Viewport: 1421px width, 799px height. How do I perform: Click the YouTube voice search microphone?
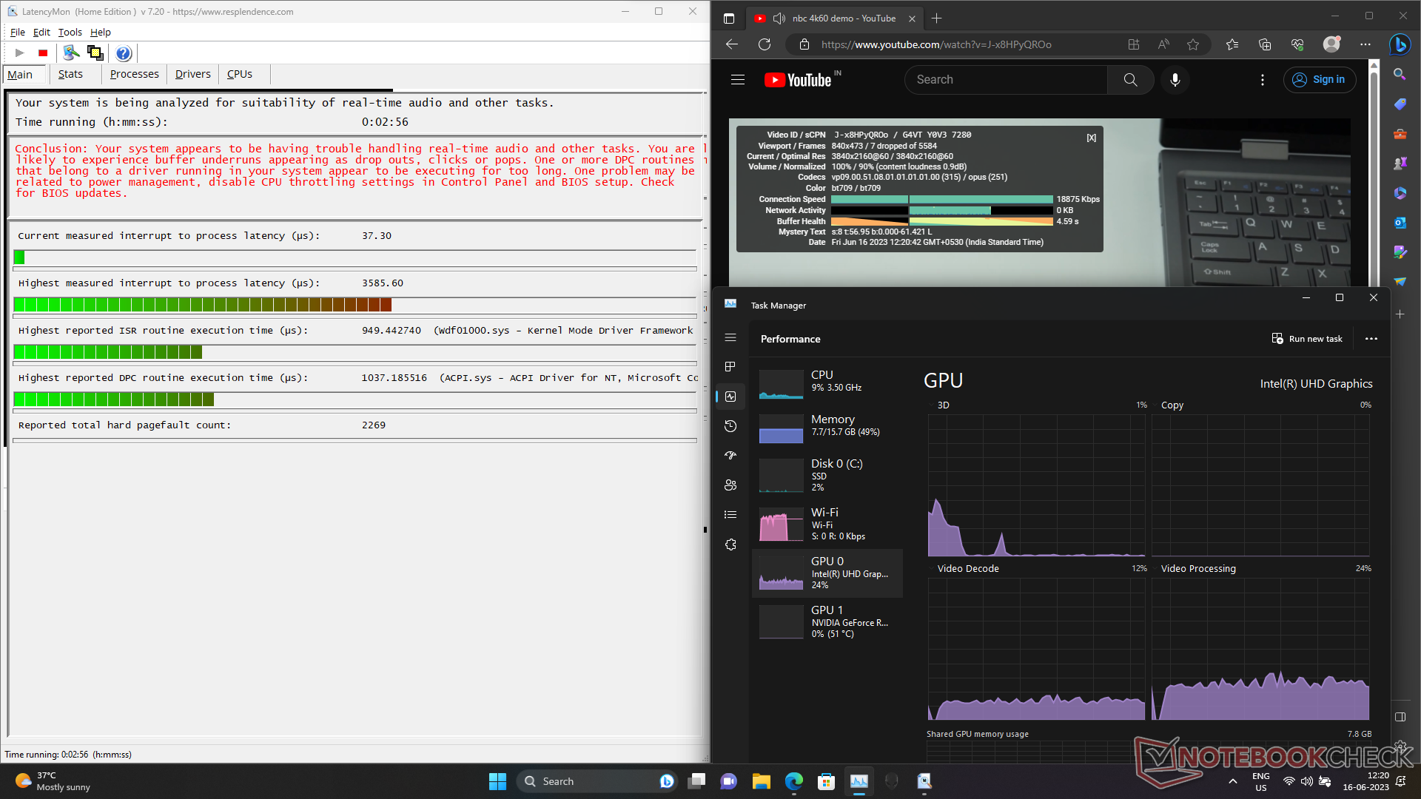coord(1175,80)
